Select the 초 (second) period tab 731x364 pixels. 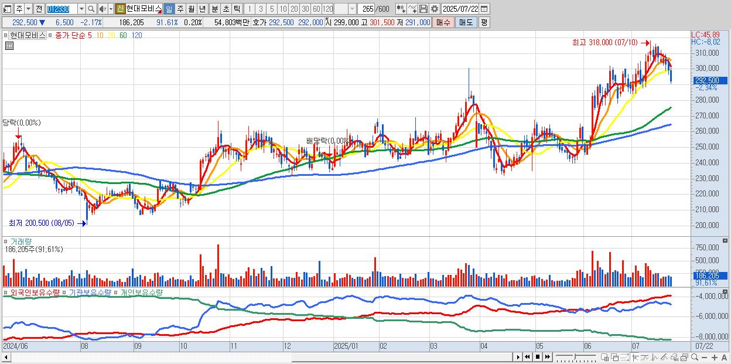[x=226, y=9]
